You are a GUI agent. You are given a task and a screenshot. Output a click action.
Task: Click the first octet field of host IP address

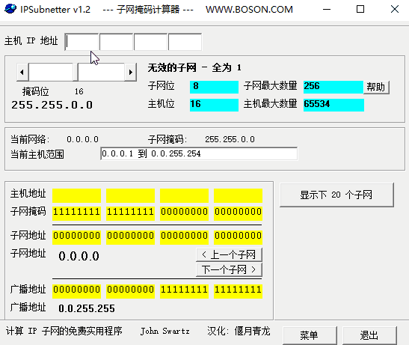point(82,42)
